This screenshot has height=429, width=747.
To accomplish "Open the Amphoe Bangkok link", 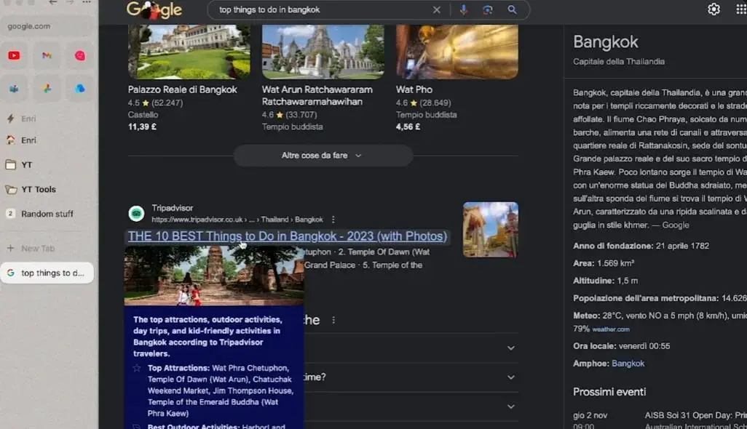I will pyautogui.click(x=628, y=364).
